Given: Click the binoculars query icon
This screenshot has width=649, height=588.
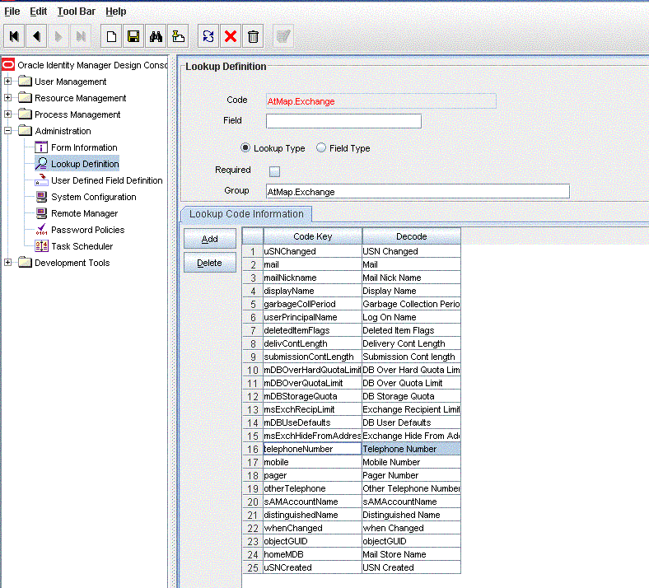Looking at the screenshot, I should pyautogui.click(x=156, y=36).
